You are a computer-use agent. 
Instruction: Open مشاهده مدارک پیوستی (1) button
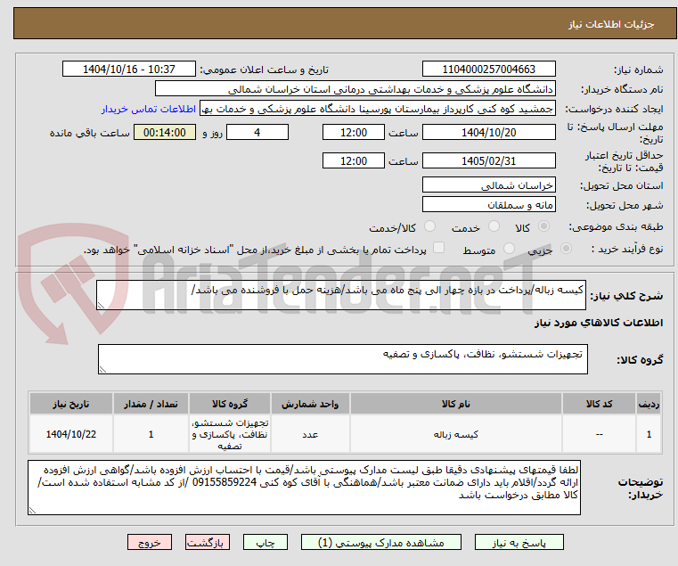click(x=381, y=542)
